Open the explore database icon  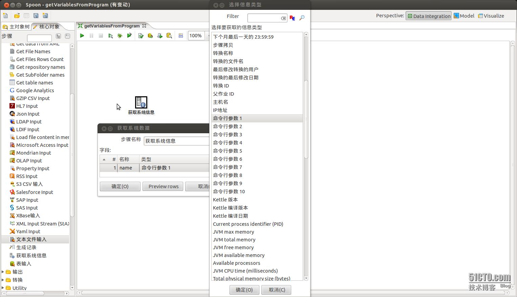tap(169, 36)
